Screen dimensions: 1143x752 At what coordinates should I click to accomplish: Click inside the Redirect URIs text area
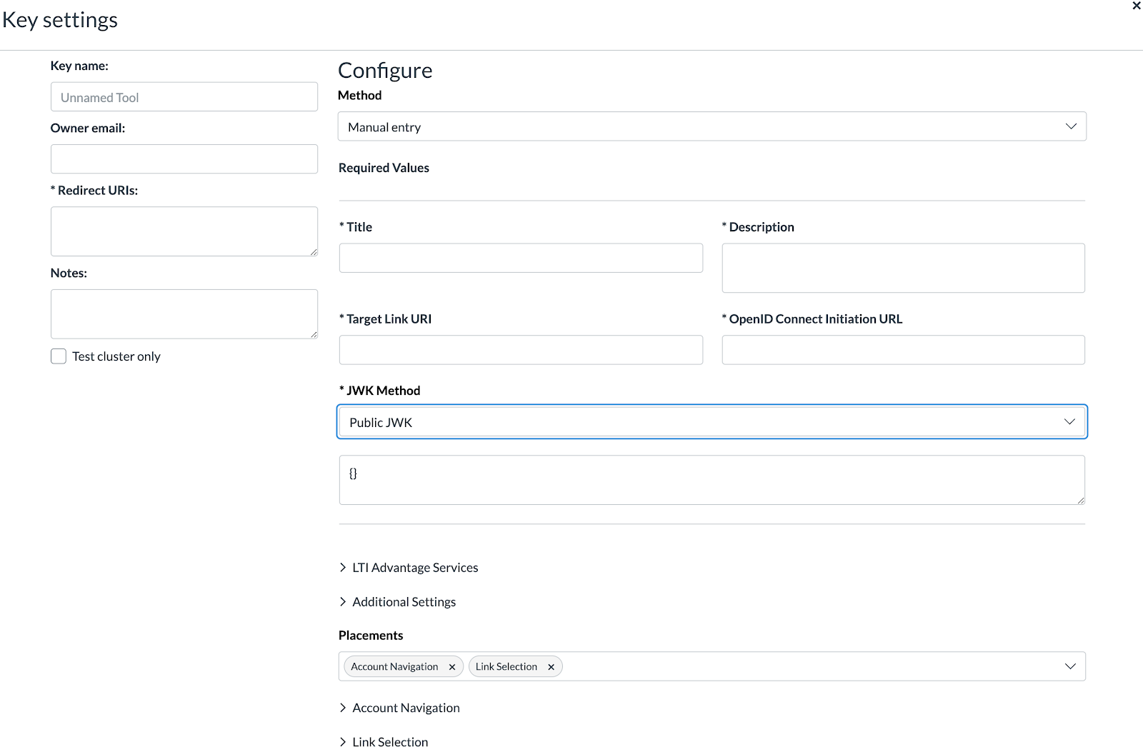pos(184,231)
